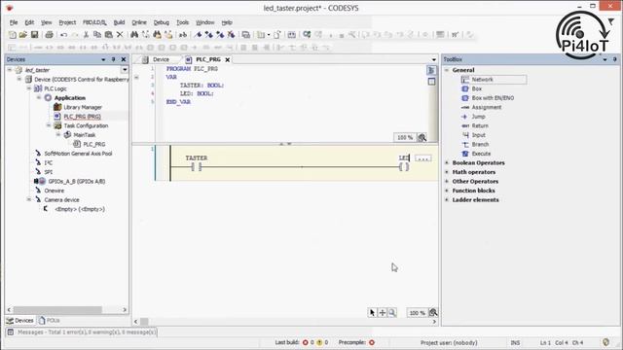
Task: Select the Execute element in Toolbox
Action: (476, 154)
